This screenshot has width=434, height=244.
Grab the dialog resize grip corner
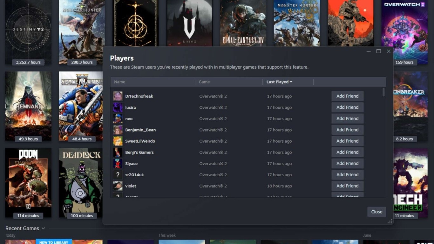pos(390,221)
